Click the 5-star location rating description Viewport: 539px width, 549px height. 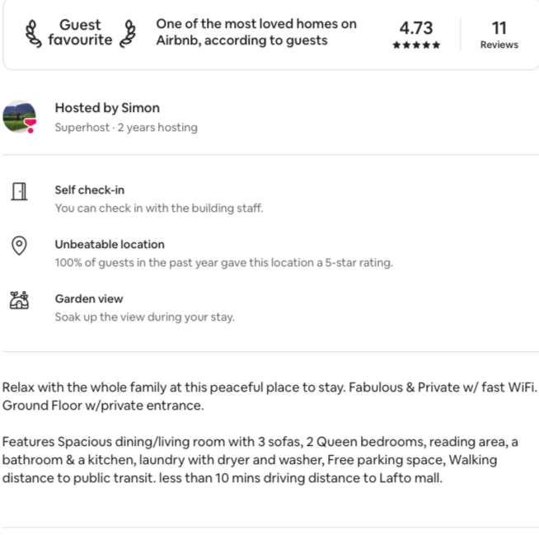click(x=223, y=263)
